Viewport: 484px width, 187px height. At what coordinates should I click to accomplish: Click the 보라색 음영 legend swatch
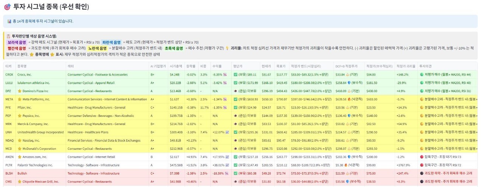[17, 42]
